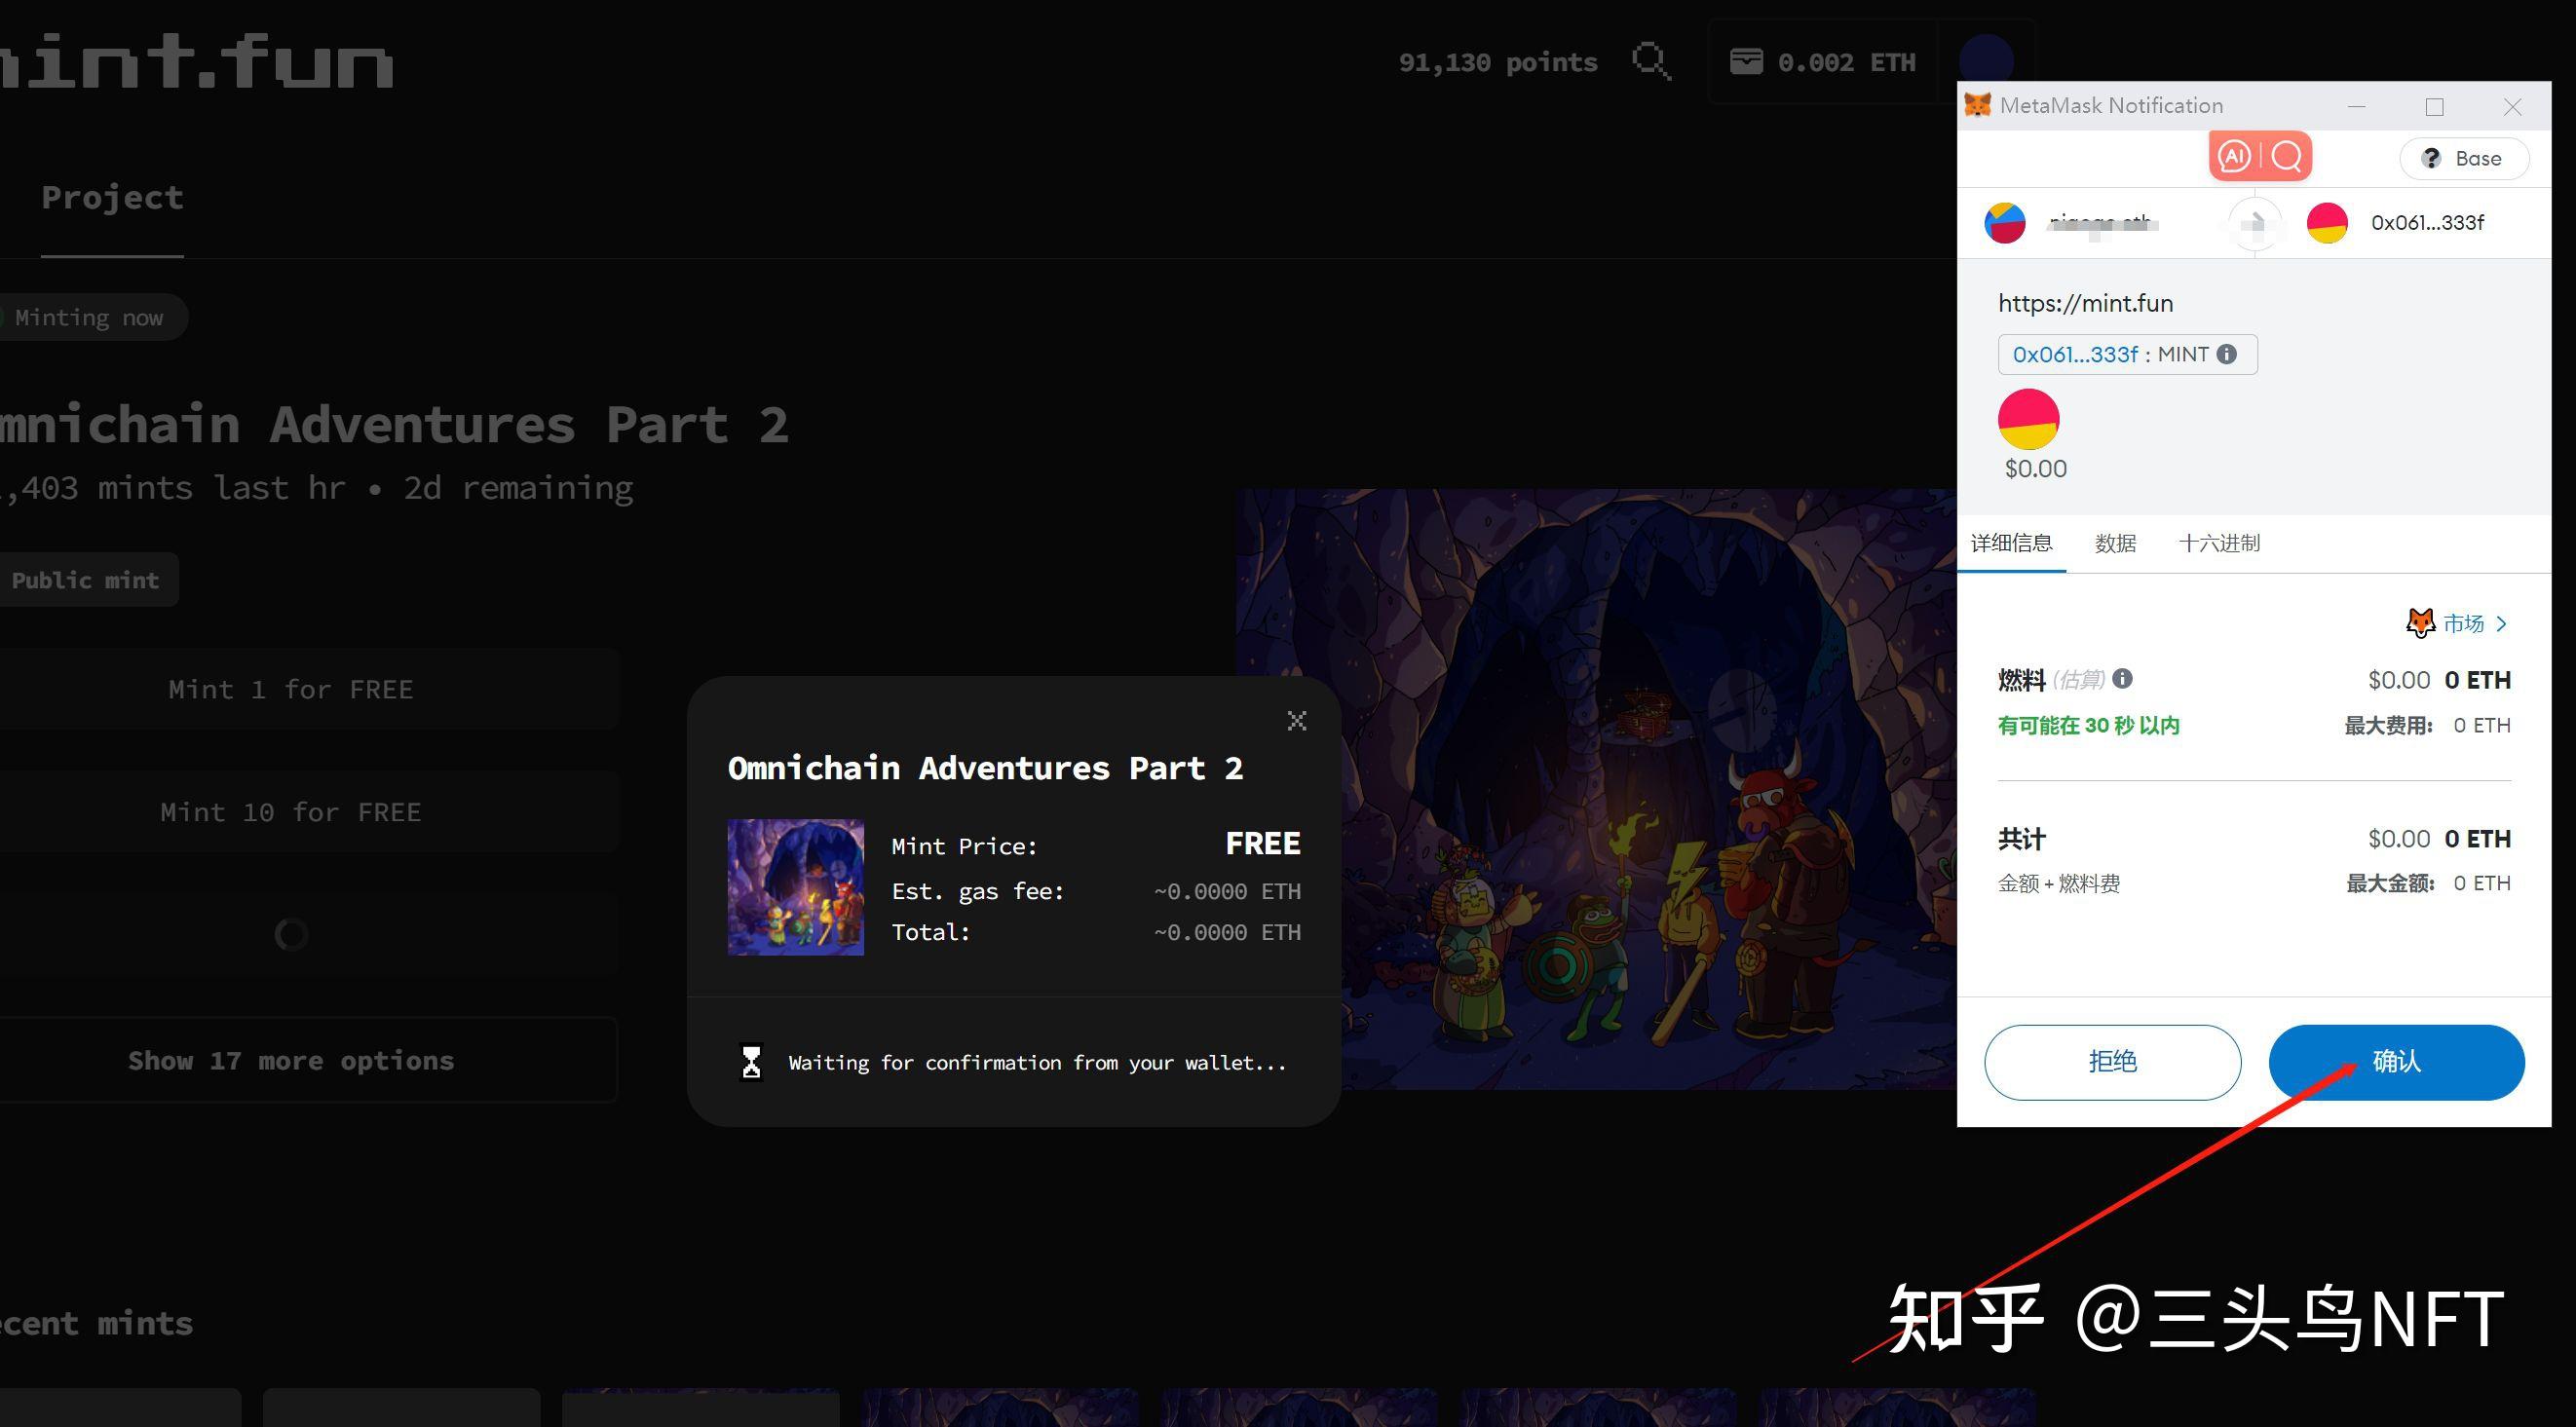Select the 详细信息 tab
Image resolution: width=2576 pixels, height=1427 pixels.
(x=2011, y=543)
